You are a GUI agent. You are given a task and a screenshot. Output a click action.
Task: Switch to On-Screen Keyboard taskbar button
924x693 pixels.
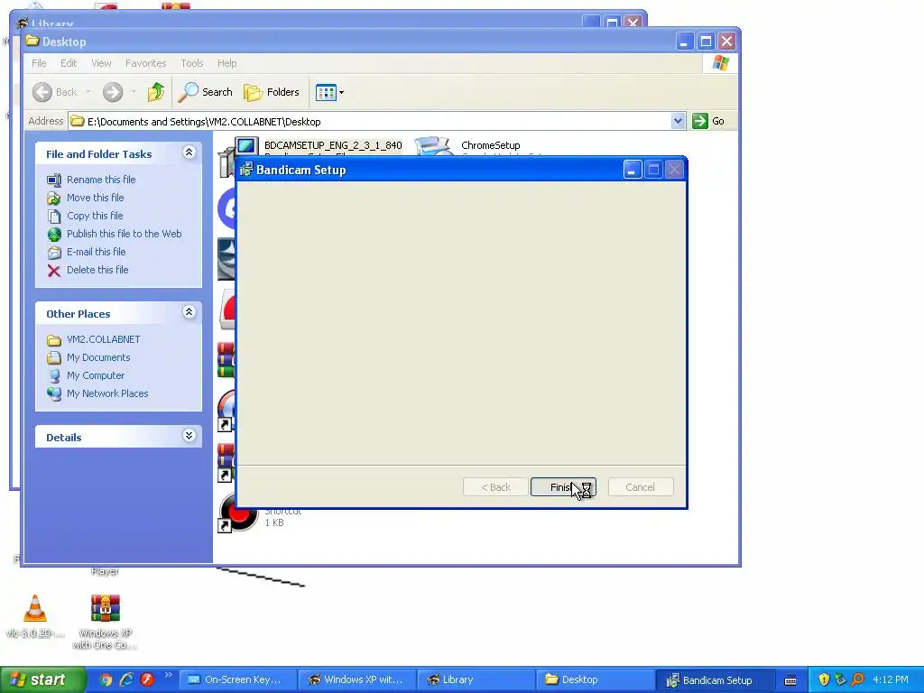coord(237,680)
